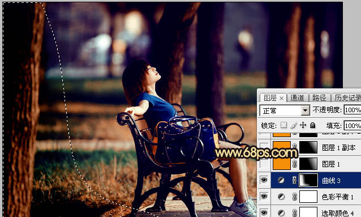
Task: Click the lock position move icon
Action: click(303, 125)
